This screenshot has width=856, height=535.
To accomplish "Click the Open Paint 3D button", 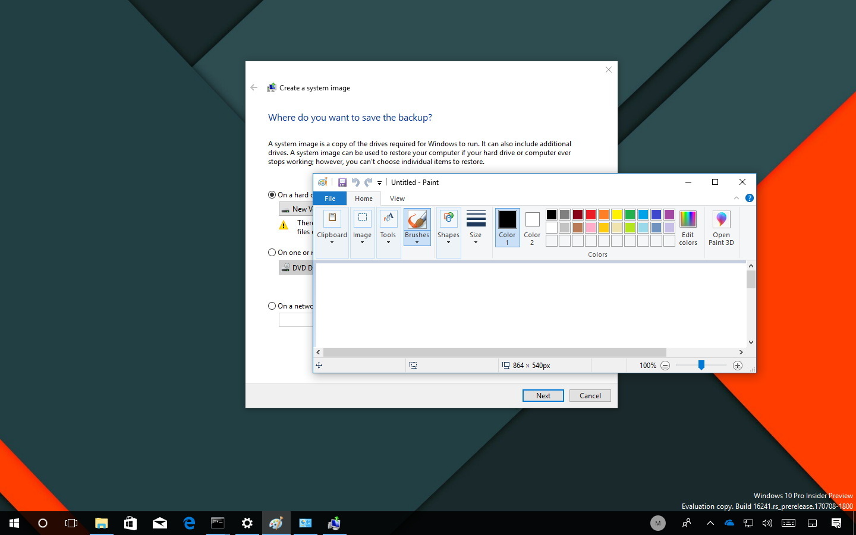I will (x=721, y=228).
